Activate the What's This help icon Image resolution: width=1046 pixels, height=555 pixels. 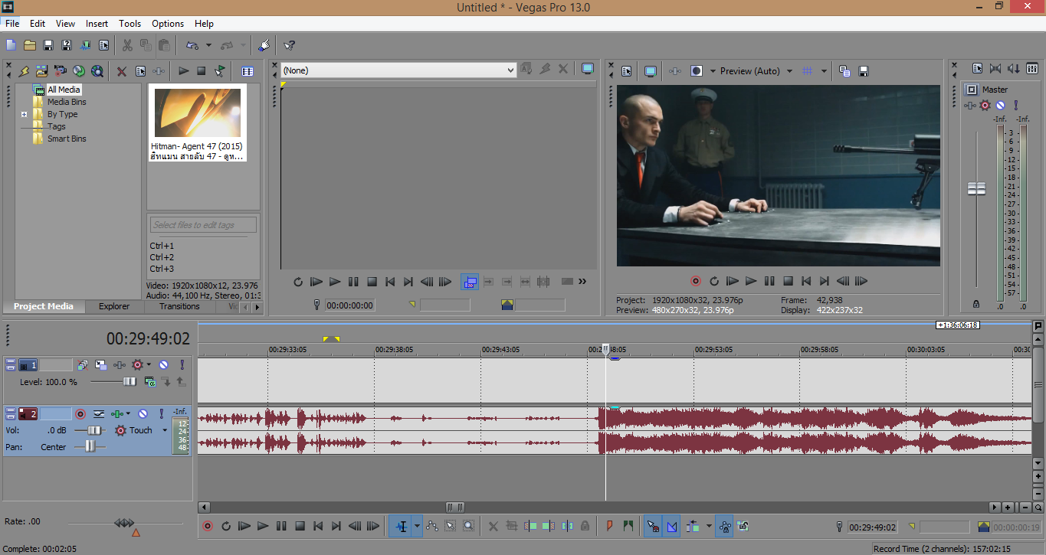click(289, 45)
